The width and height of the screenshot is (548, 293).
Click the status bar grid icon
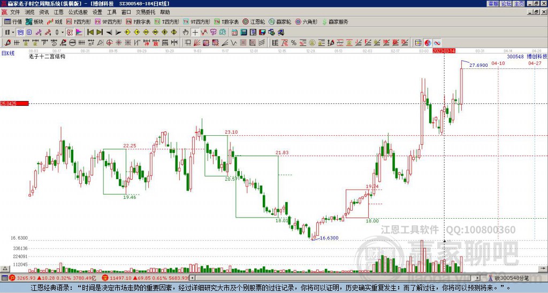(x=4, y=278)
